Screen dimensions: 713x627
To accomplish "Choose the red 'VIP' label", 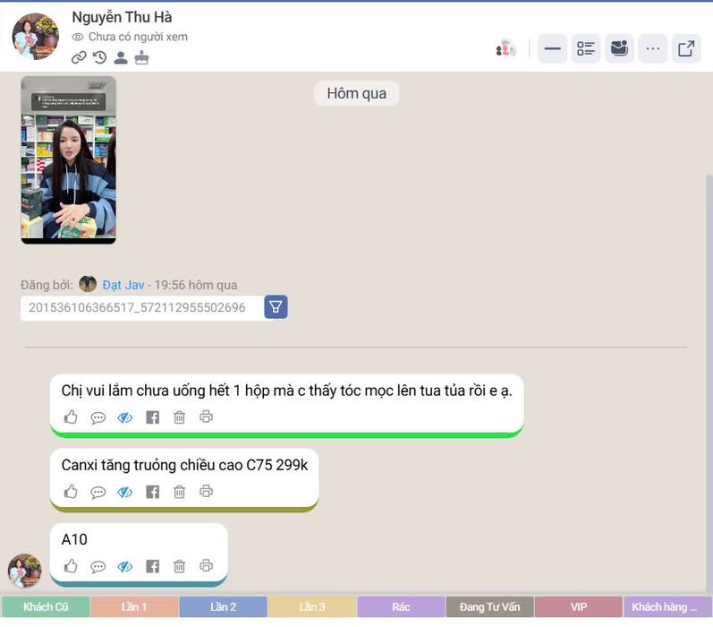I will pyautogui.click(x=578, y=607).
